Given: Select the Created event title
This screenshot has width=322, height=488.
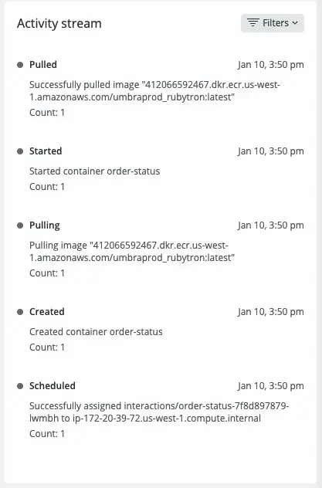Looking at the screenshot, I should 47,312.
